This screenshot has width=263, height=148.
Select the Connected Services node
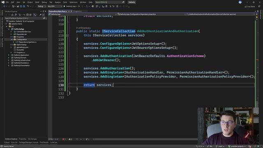click(23, 32)
